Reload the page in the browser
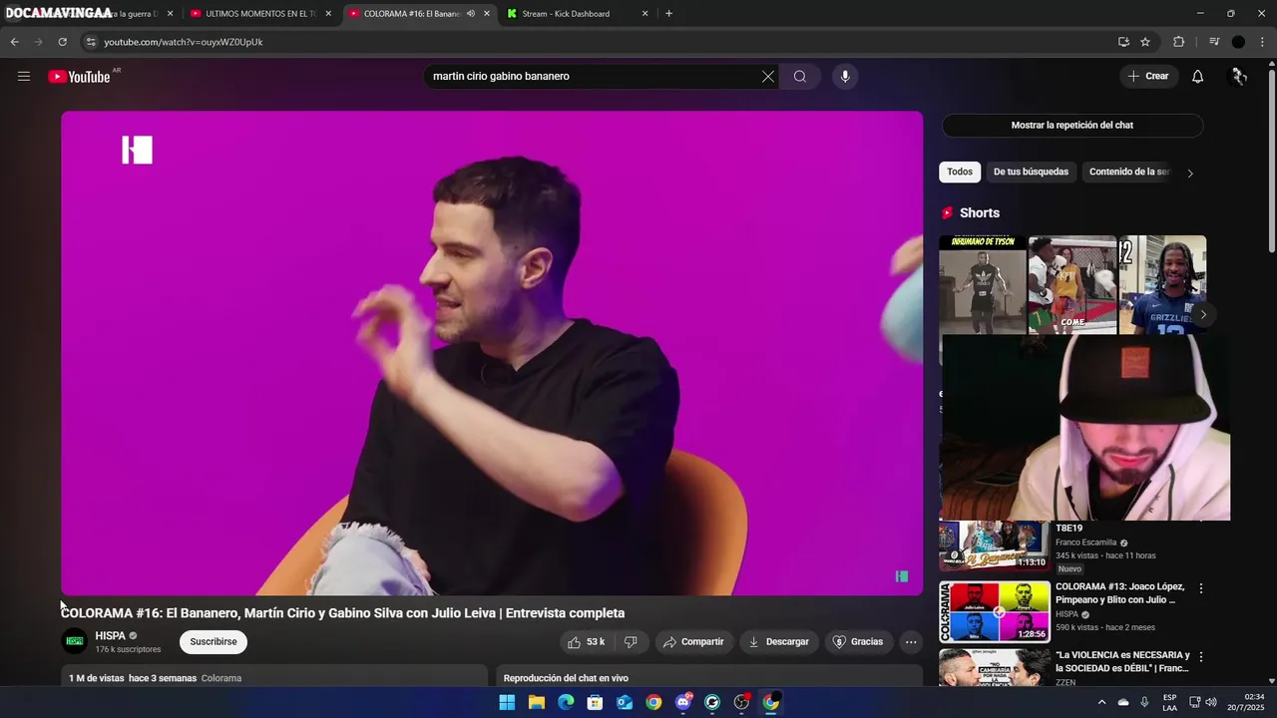1277x718 pixels. click(62, 42)
